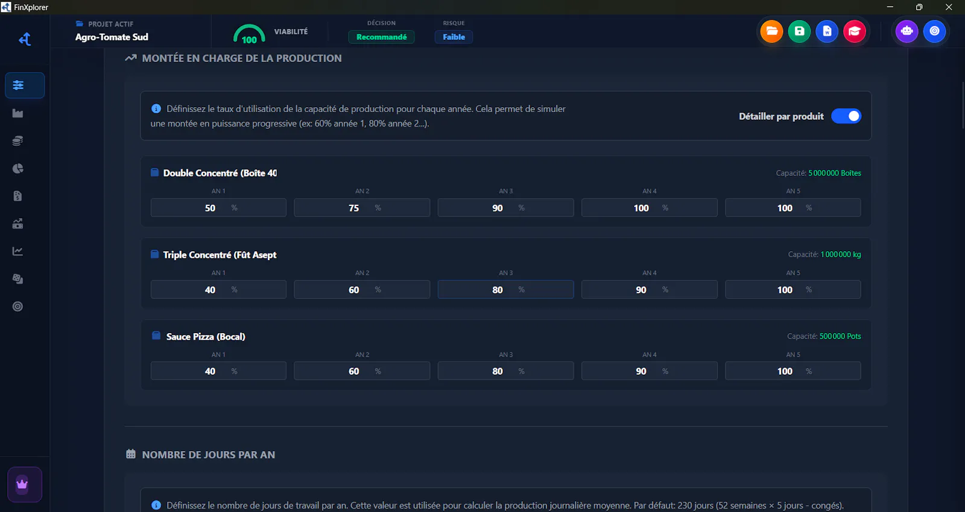Click the Double Concentré product box icon
This screenshot has width=965, height=512.
(155, 172)
